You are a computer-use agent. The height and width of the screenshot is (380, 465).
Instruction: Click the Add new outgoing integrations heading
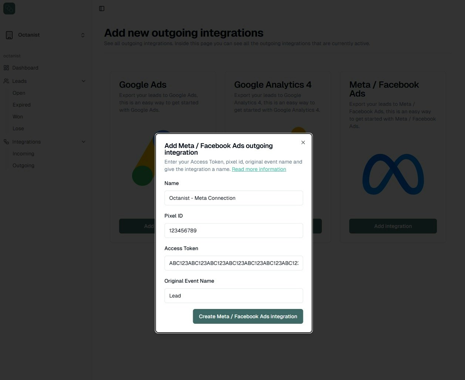coord(184,33)
